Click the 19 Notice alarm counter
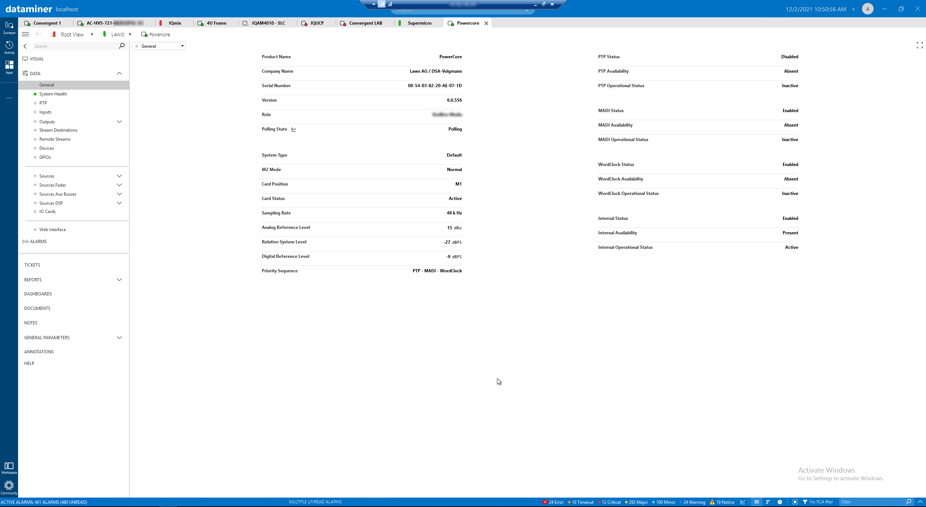Screen dimensions: 926x507 click(722, 502)
